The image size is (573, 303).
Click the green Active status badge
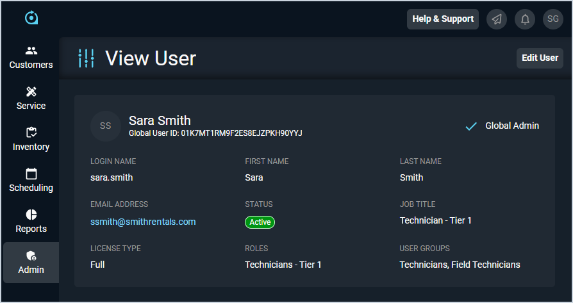(x=260, y=222)
